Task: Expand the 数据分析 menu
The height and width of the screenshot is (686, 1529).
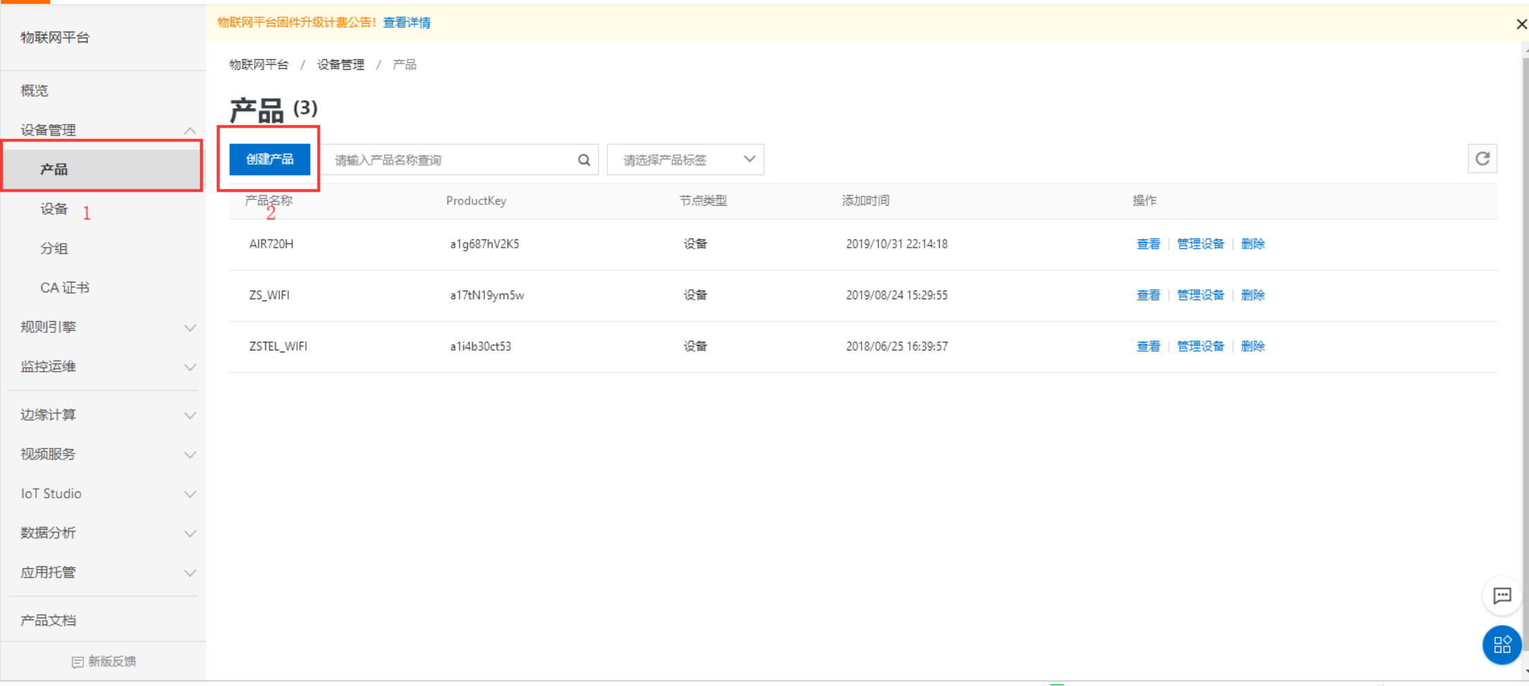Action: (190, 534)
